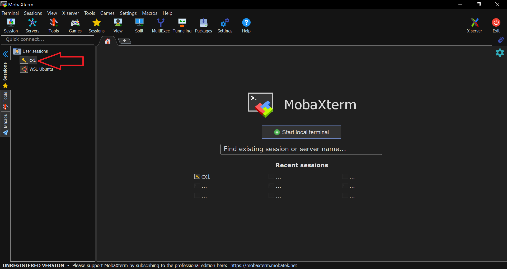Activate the MultiExec toolbar icon
This screenshot has width=507, height=269.
(x=161, y=26)
